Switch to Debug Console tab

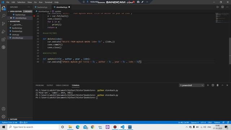point(62,85)
